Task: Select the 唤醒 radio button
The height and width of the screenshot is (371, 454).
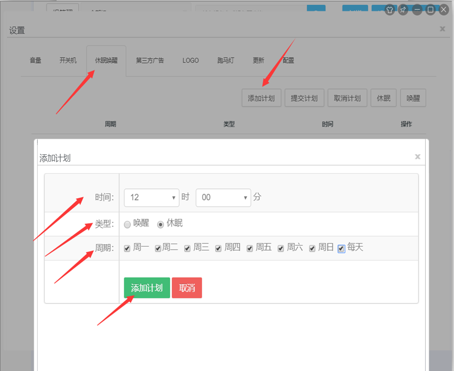Action: pyautogui.click(x=127, y=224)
